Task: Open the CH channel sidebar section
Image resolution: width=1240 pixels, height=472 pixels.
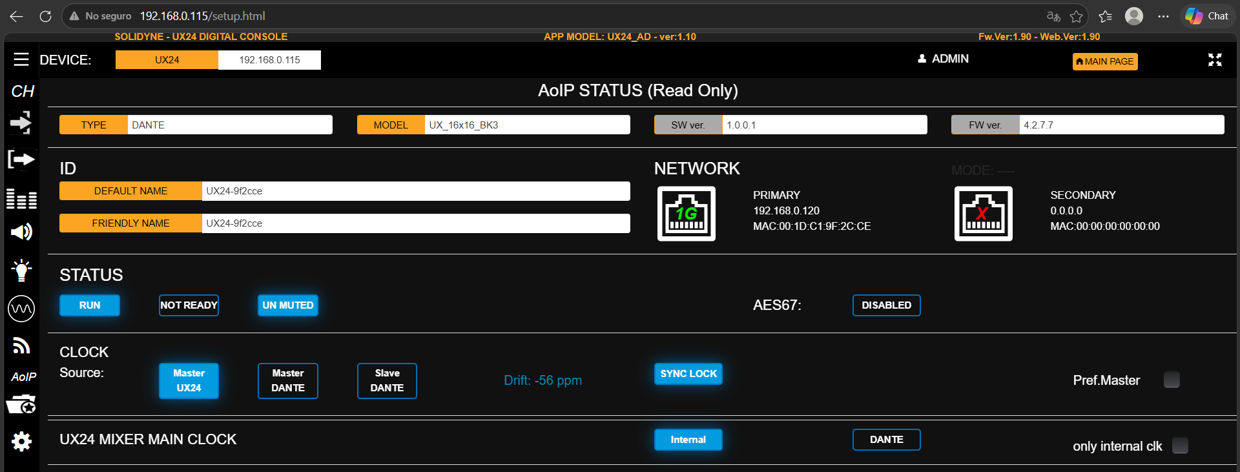Action: [23, 91]
